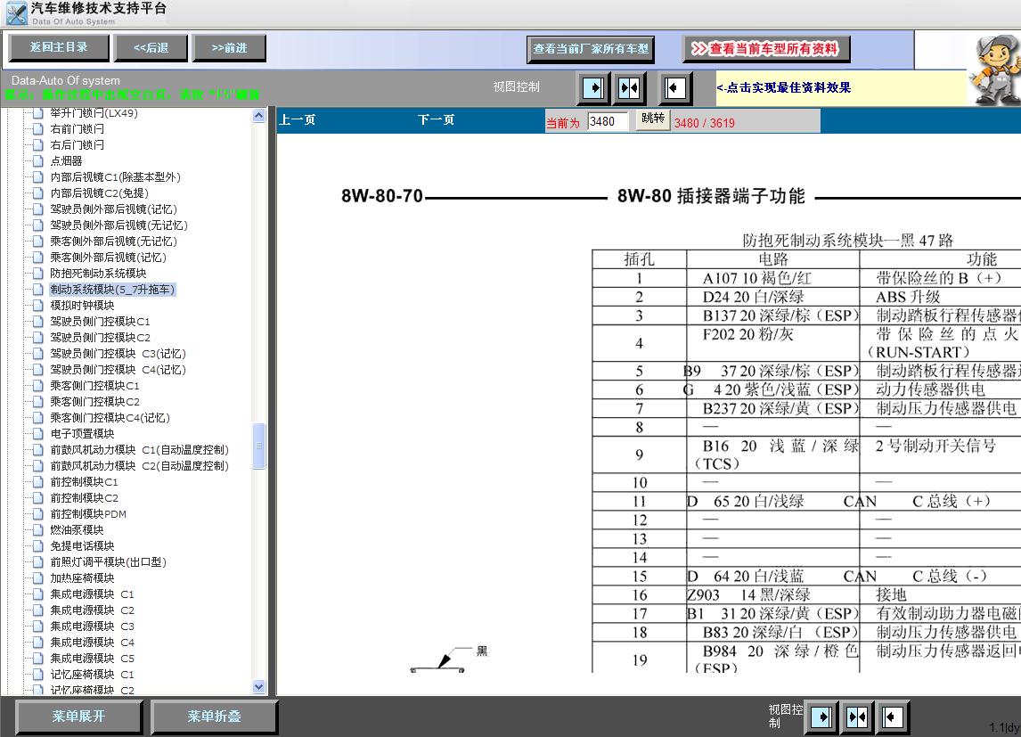Click the page number field showing 3480
Screen dimensions: 1021x737
608,122
